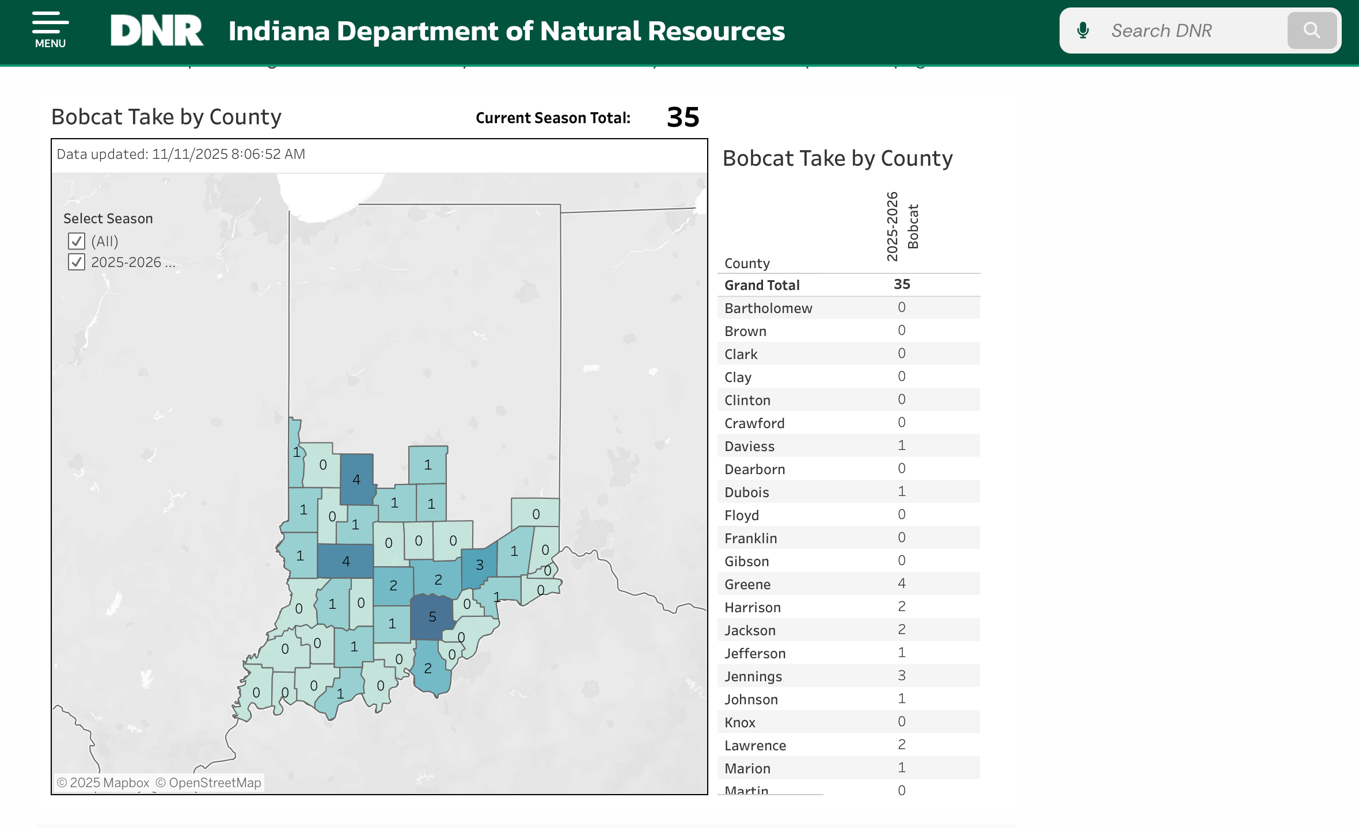Click the Harrison row value 2

click(901, 606)
